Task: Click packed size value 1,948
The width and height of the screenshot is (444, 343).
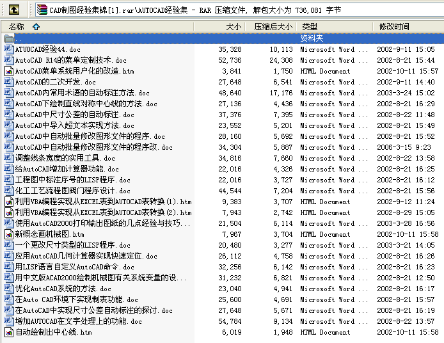Action: coord(283,332)
